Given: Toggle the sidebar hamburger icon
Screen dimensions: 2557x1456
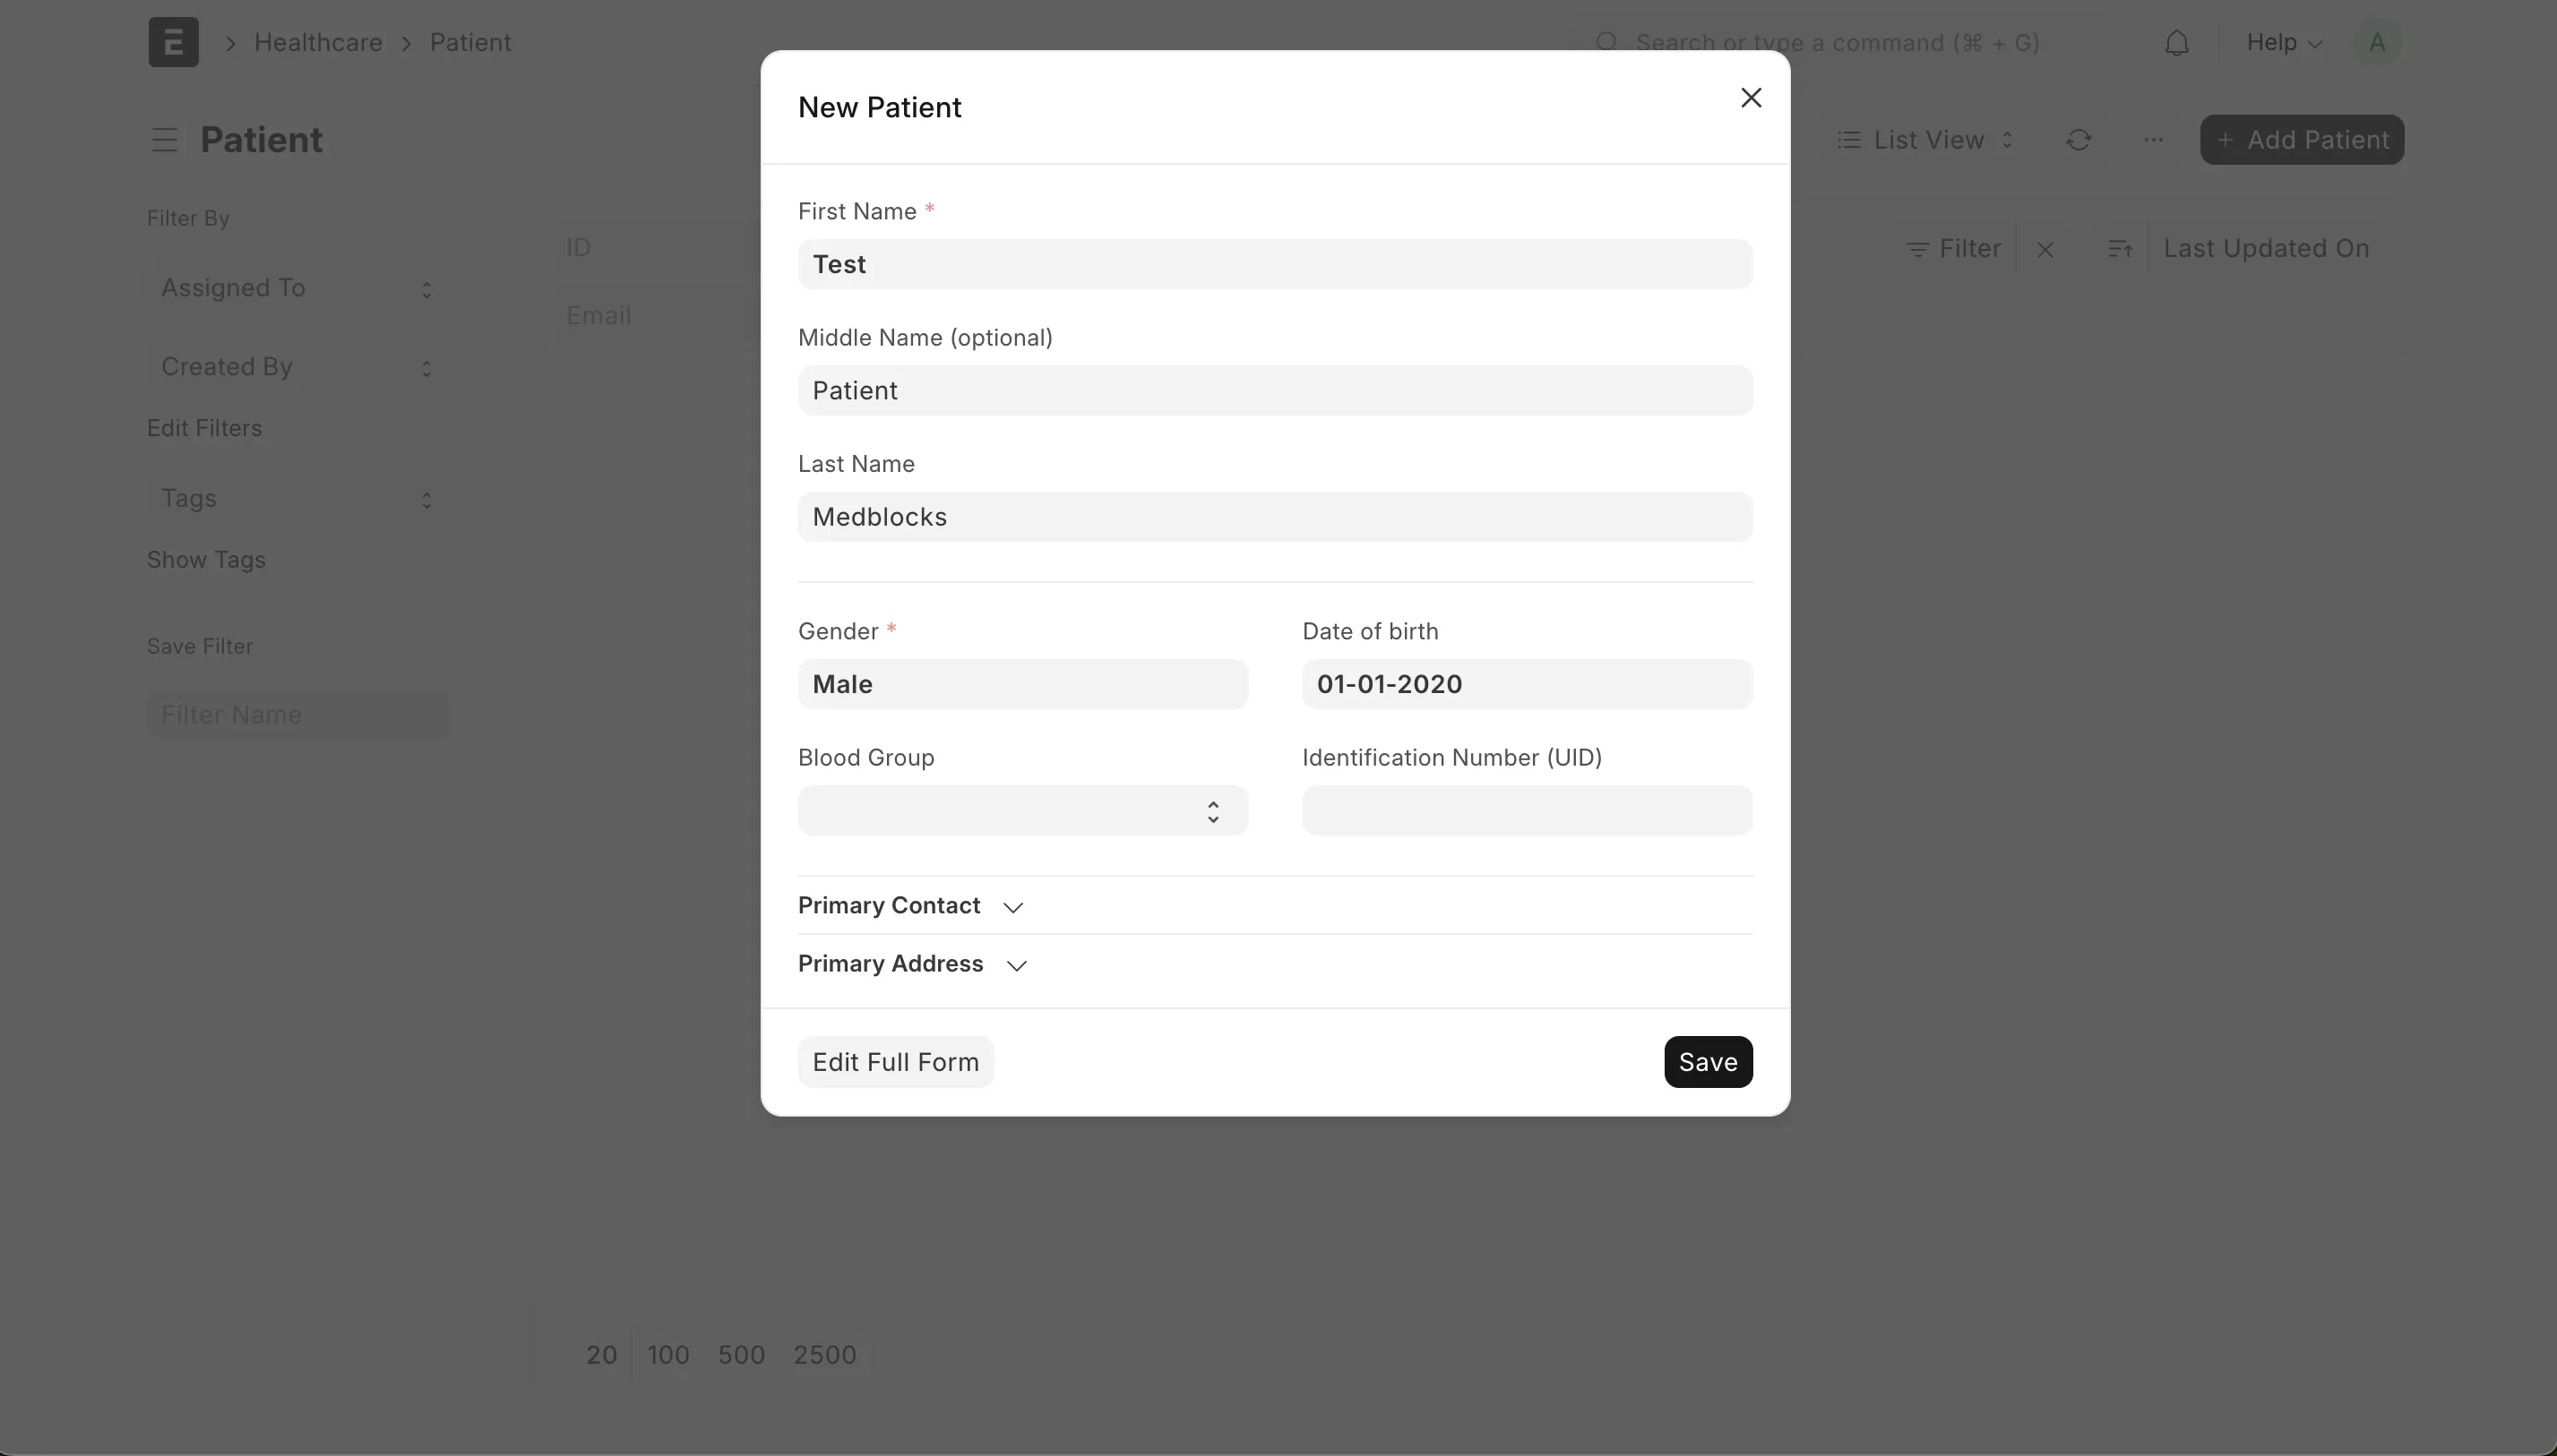Looking at the screenshot, I should (x=165, y=140).
